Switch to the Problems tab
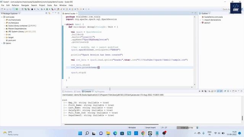The width and height of the screenshot is (244, 137). point(67,91)
